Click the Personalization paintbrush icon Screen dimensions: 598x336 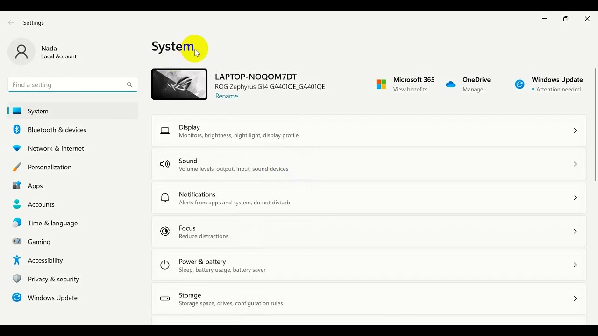[17, 167]
